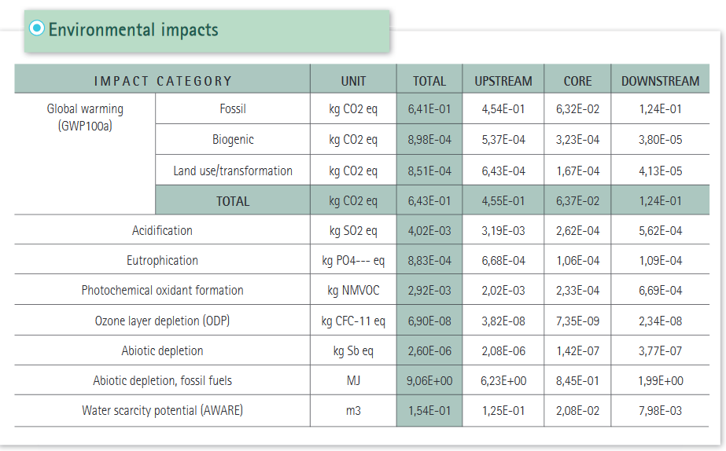Click Photochemical downstream value 6,69E-04
Image resolution: width=726 pixels, height=451 pixels.
pyautogui.click(x=660, y=290)
